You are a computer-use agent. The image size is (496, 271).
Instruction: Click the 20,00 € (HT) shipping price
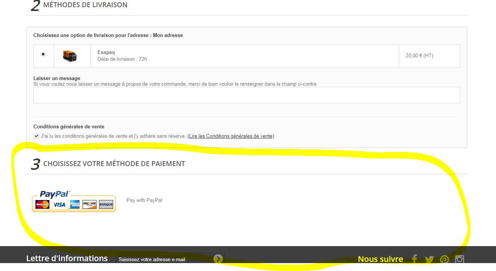click(x=419, y=55)
